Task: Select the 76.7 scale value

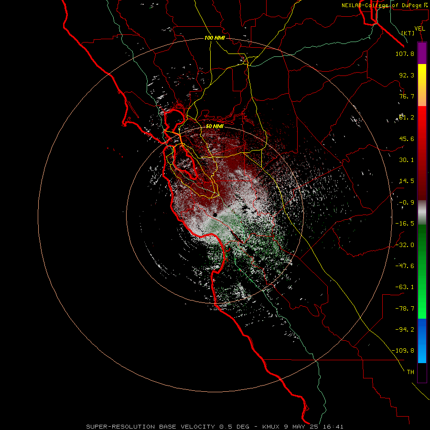Action: pos(407,96)
